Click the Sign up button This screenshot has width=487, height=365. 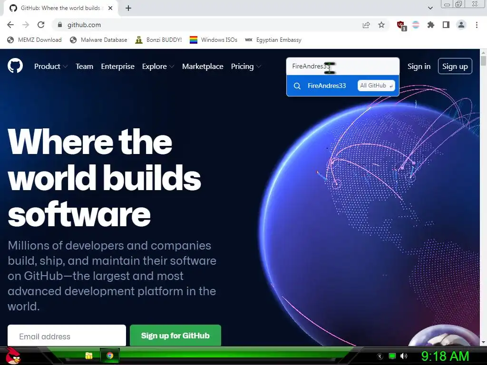[x=455, y=66]
